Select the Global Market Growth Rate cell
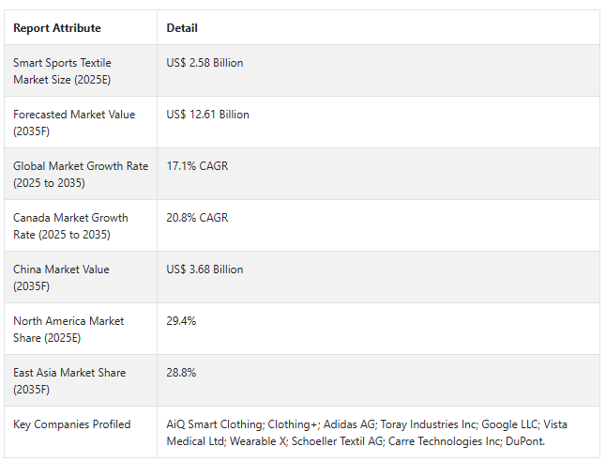Viewport: 606px width, 462px height. click(x=81, y=175)
